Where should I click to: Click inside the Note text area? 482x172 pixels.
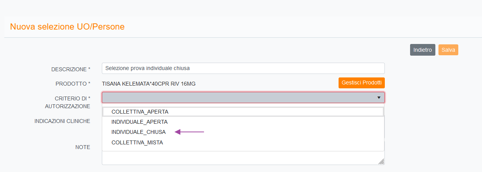241,158
